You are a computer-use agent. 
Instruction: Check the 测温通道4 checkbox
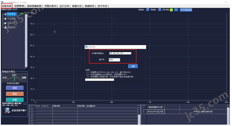coord(5,28)
